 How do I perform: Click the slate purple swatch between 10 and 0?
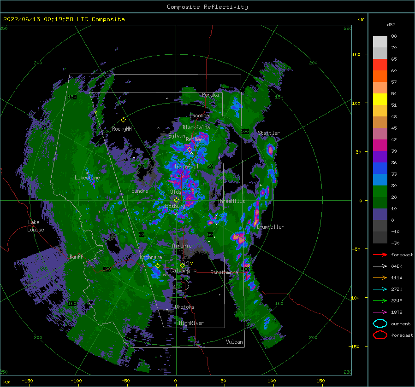tap(380, 214)
